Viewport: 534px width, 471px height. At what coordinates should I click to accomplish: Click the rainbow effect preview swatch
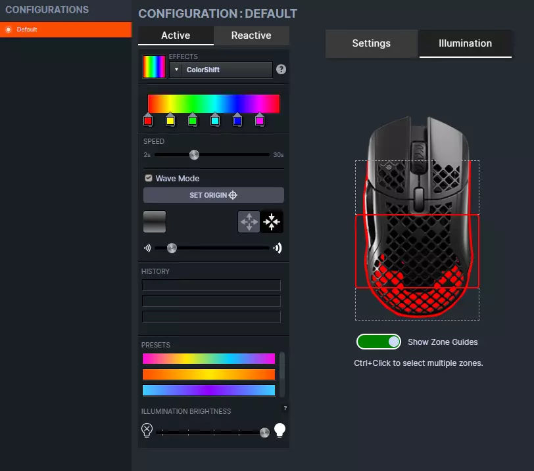tap(154, 66)
